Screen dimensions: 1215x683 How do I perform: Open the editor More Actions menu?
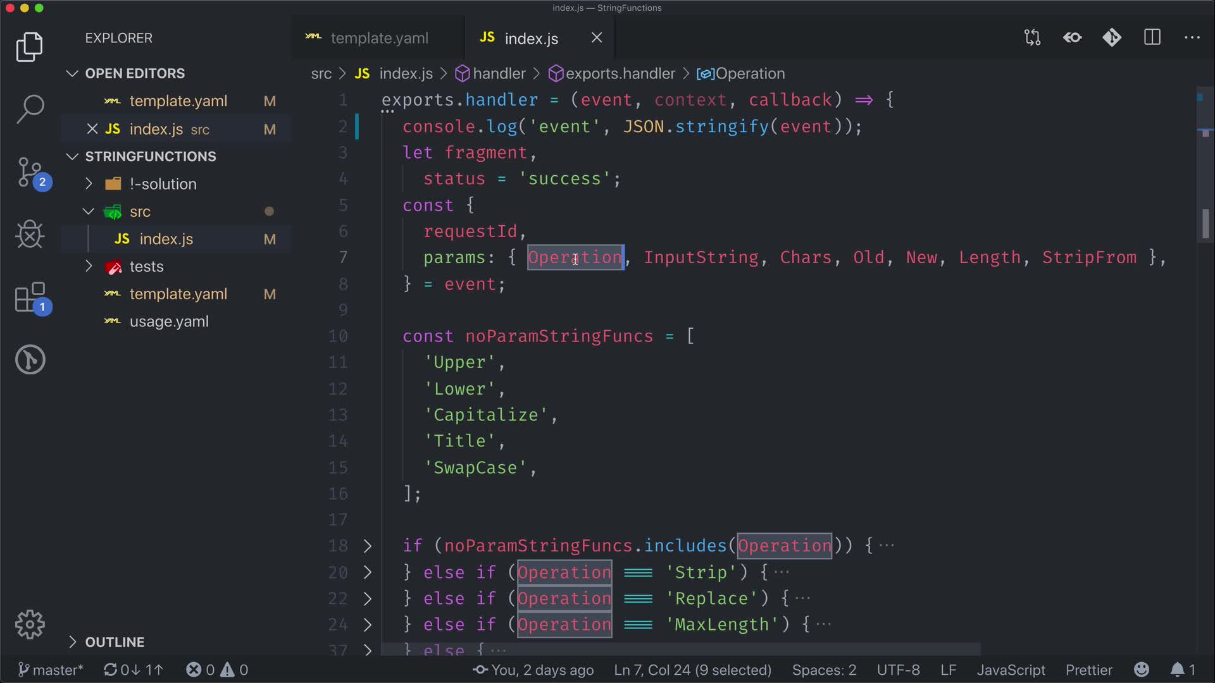click(1192, 38)
